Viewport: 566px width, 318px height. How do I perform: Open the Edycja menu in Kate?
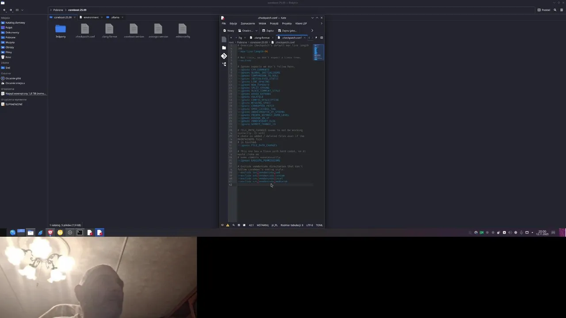tap(233, 23)
